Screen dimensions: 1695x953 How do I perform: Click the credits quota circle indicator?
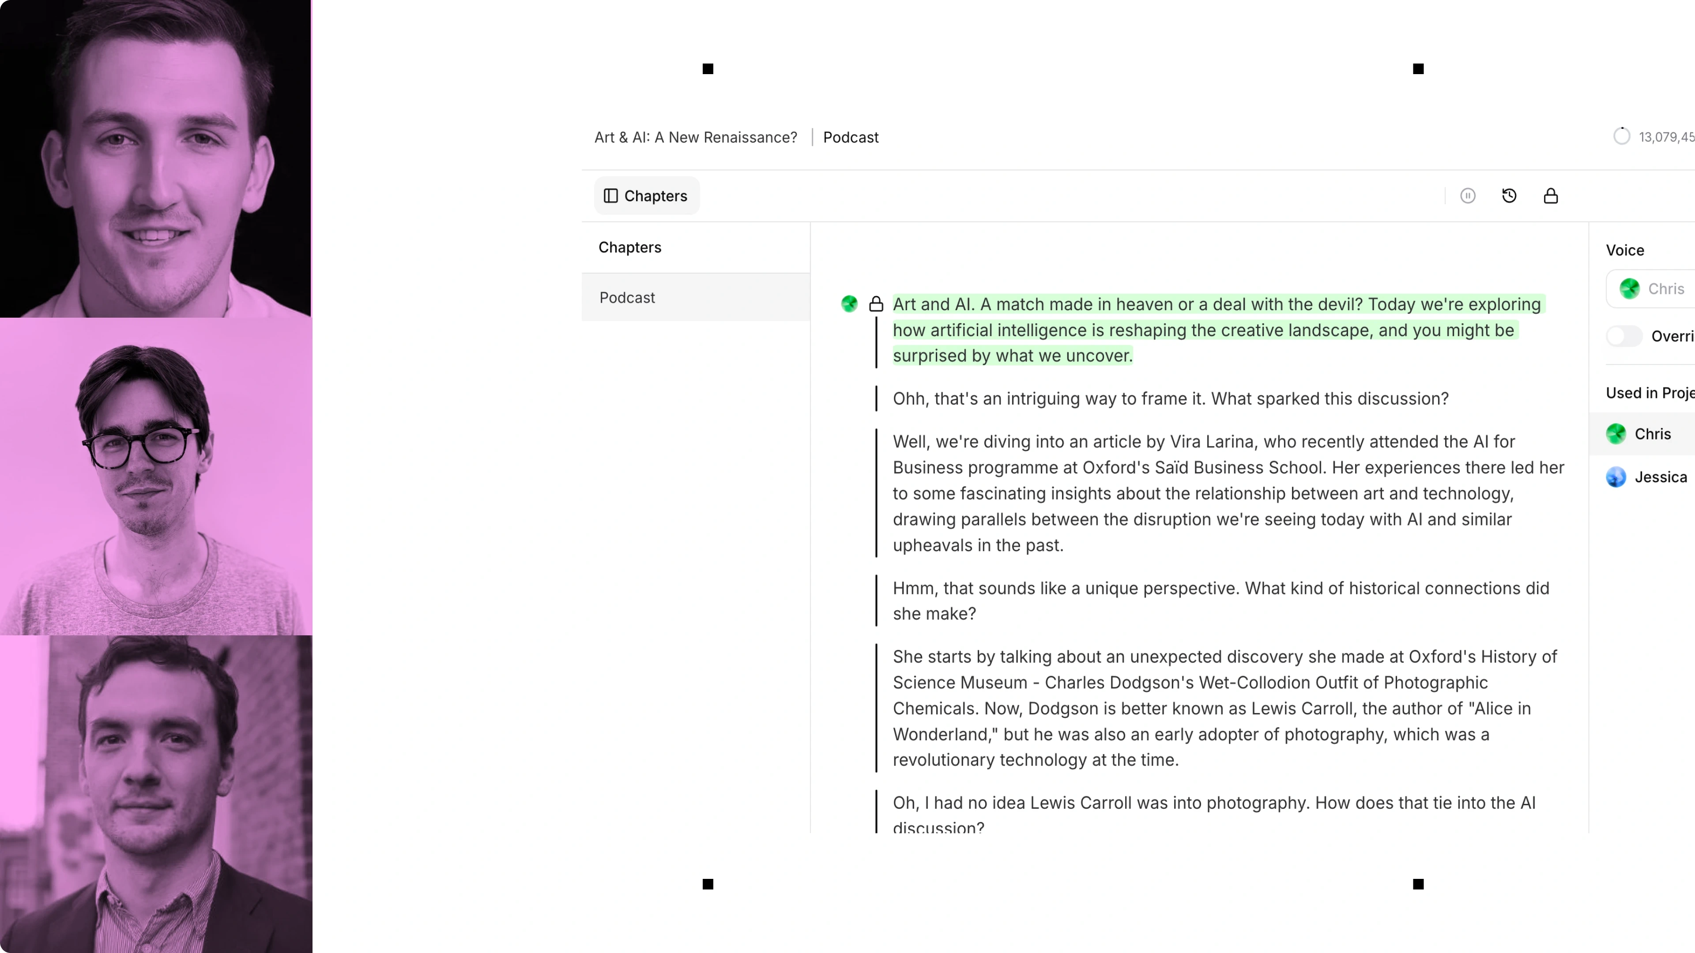coord(1621,136)
